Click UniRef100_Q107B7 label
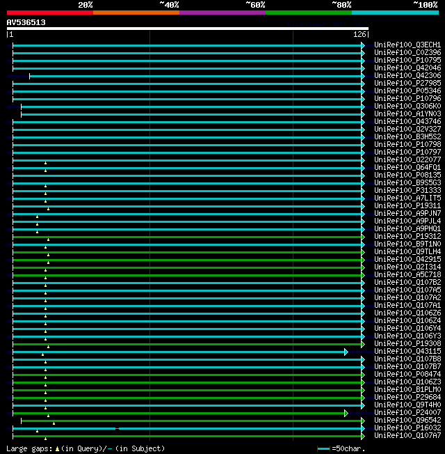Viewport: 445px width, 454px height. [407, 366]
